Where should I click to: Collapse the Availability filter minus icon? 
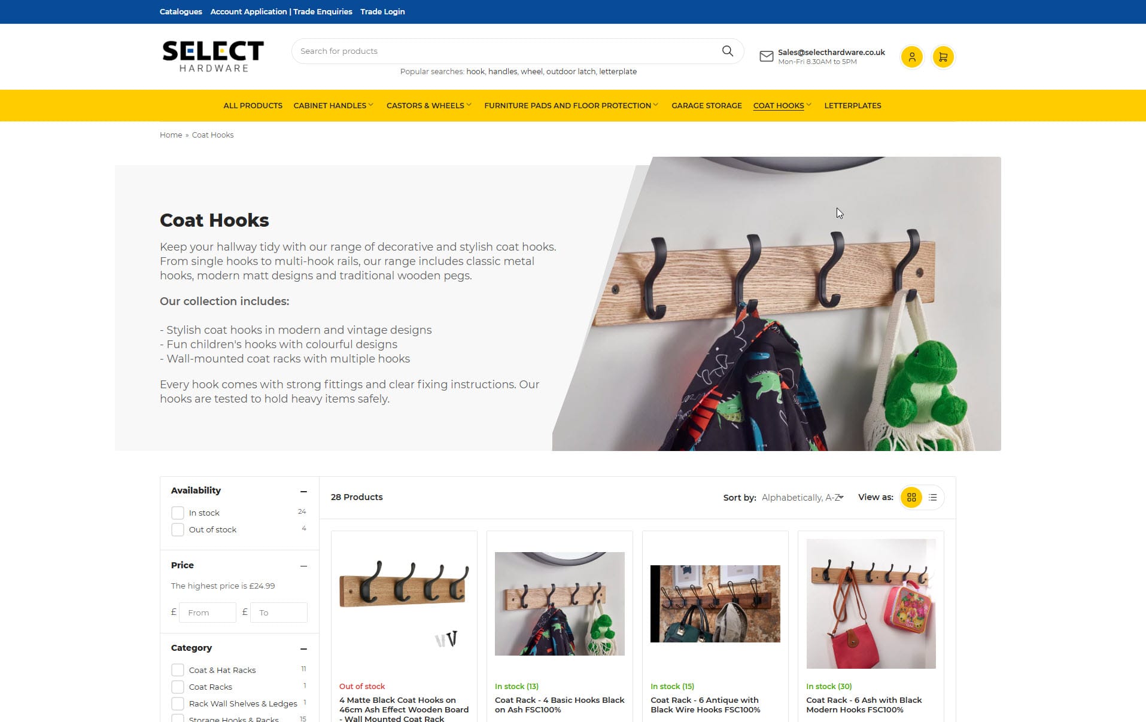303,491
